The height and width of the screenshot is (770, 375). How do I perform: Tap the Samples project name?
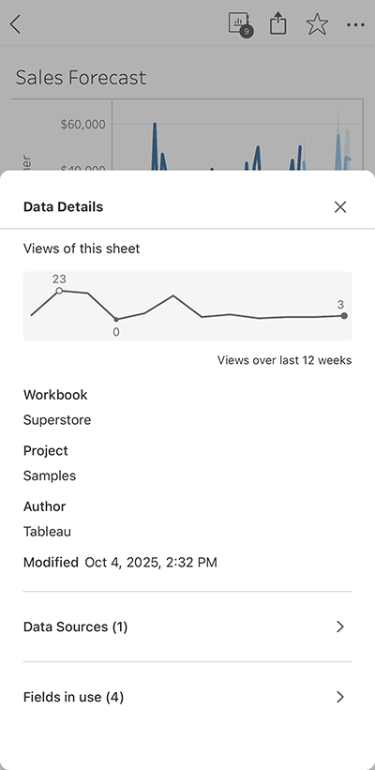pyautogui.click(x=50, y=476)
